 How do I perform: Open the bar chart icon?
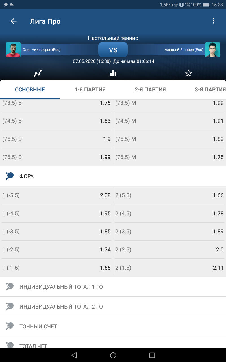(x=113, y=73)
